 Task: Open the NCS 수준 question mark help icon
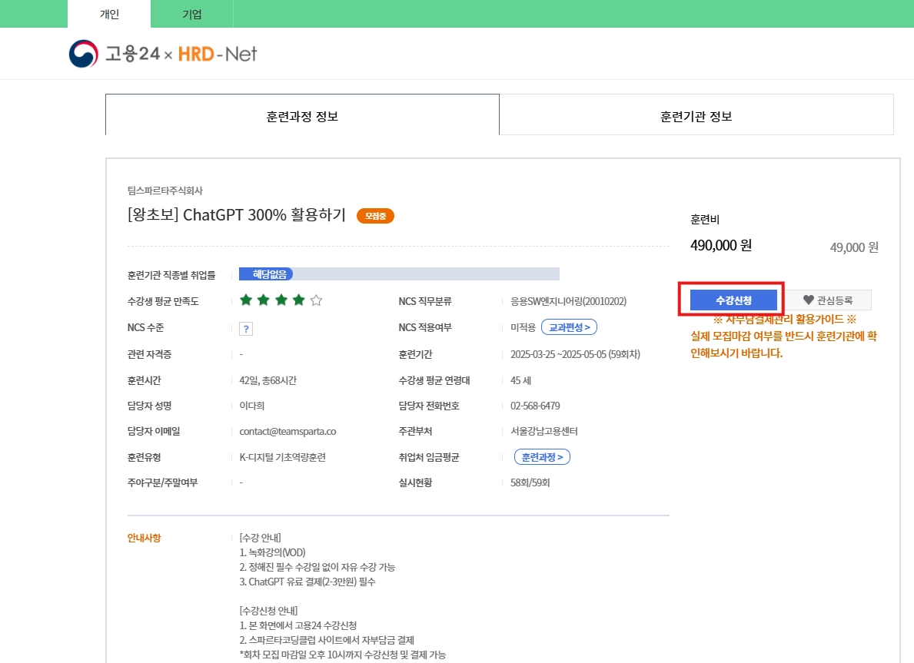pyautogui.click(x=246, y=329)
